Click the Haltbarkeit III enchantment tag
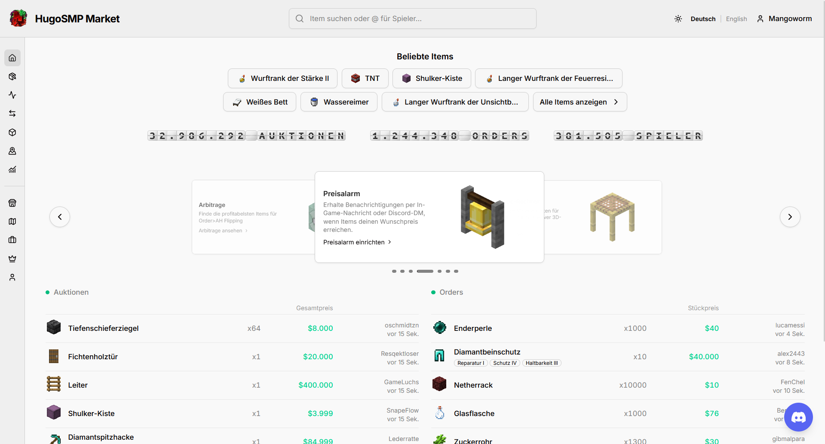Screen dimensions: 825x444 click(542, 363)
